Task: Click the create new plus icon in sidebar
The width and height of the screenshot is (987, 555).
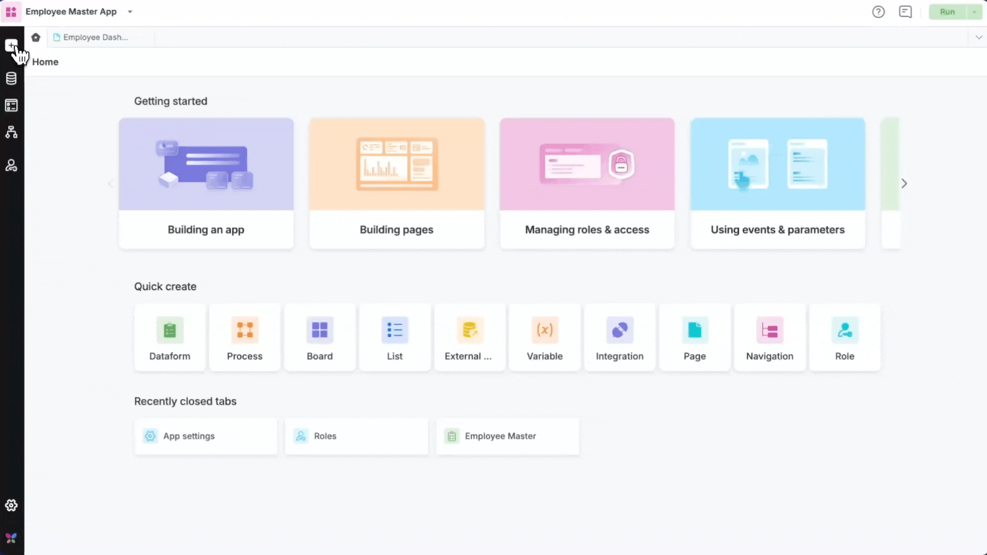Action: 11,45
